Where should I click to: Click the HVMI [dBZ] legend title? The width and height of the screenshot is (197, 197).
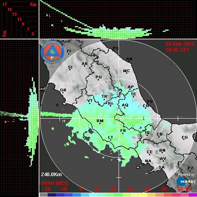[54, 183]
